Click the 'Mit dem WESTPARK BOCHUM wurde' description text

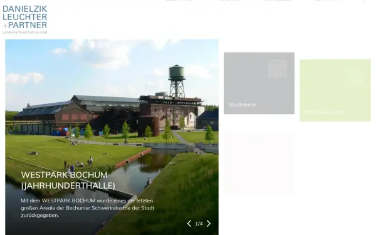tap(88, 208)
